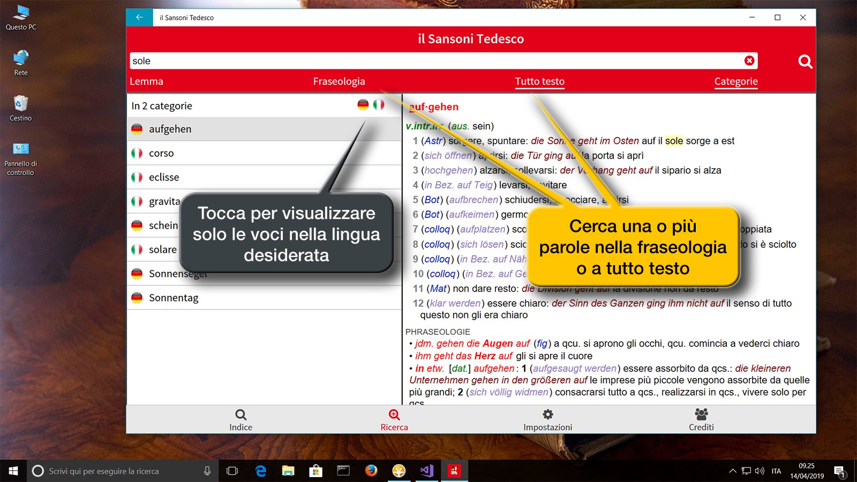This screenshot has width=857, height=482.
Task: Select the Pannello di controllo desktop icon
Action: coord(21,159)
